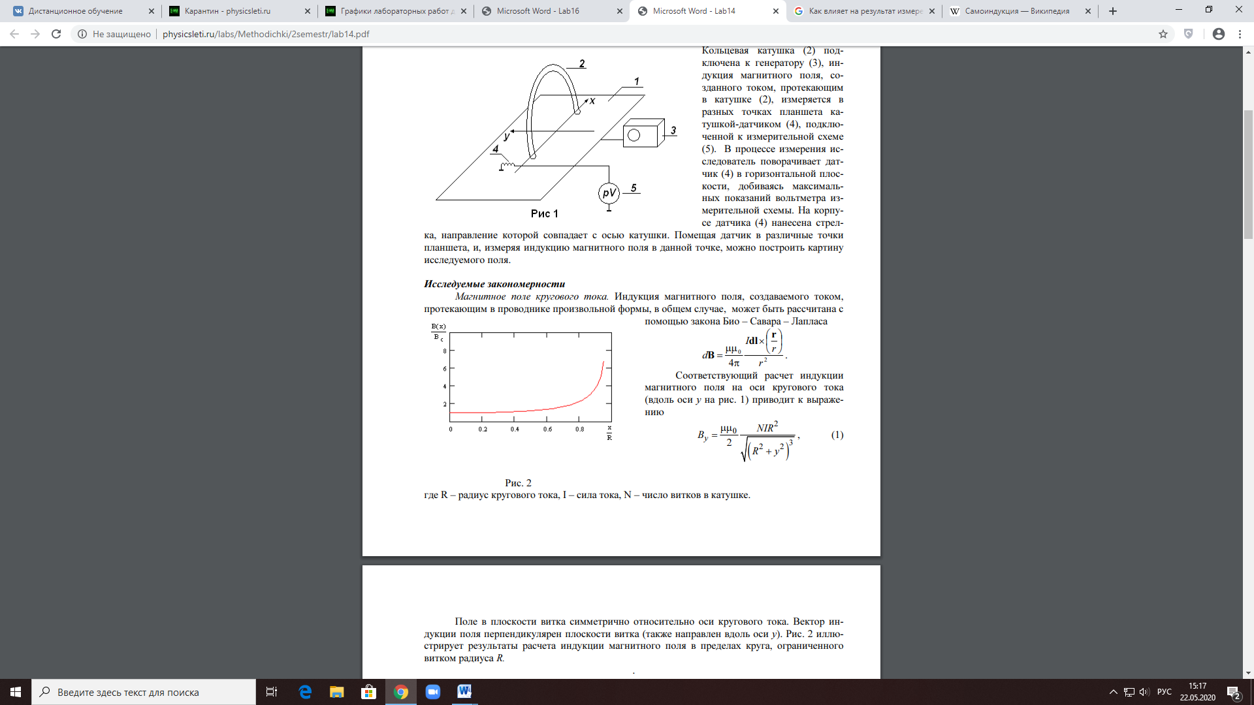
Task: Open Microsoft Store from the taskbar
Action: (369, 692)
